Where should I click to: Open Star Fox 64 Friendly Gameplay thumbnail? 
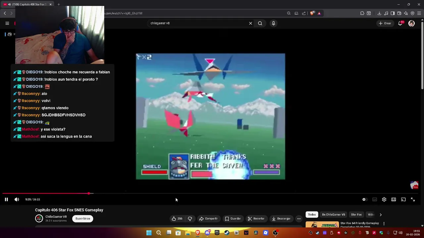pos(322,224)
